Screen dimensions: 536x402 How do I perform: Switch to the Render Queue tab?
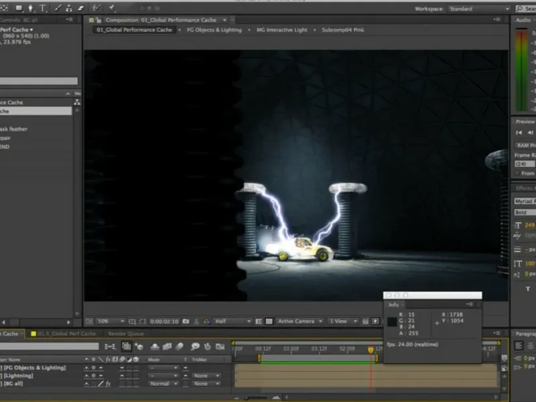point(126,333)
